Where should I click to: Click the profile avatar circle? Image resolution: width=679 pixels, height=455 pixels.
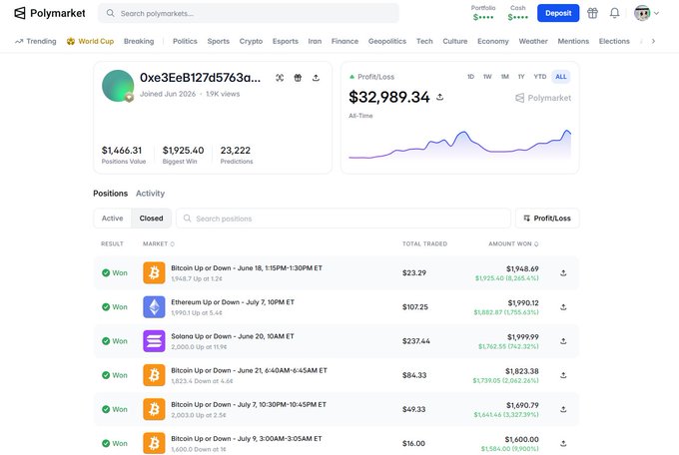[118, 86]
